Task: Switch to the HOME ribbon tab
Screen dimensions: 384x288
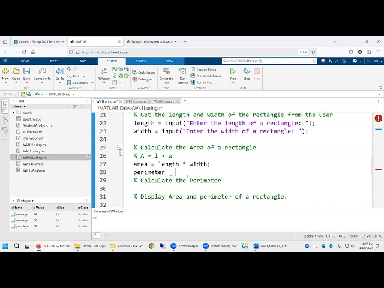Action: click(25, 61)
